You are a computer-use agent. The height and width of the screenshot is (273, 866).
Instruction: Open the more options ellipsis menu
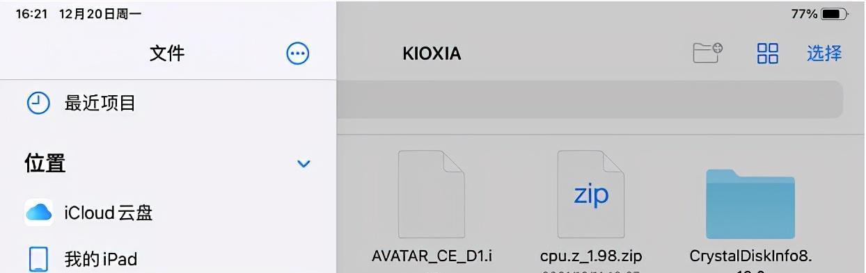[x=298, y=53]
